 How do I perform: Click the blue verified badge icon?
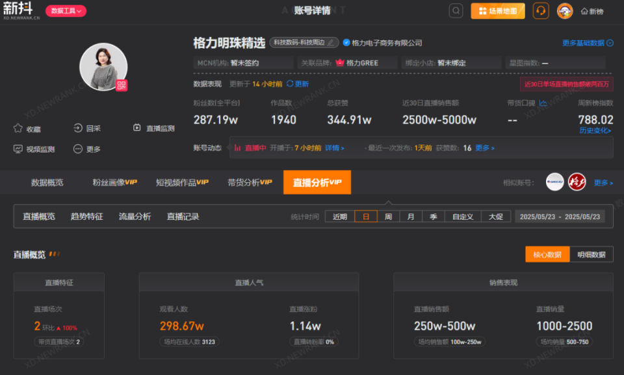tap(346, 43)
